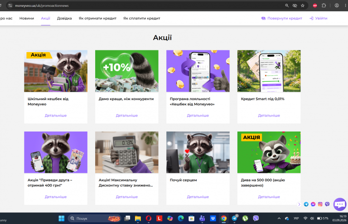Screen dimensions: 348x224
Task: Open the Новини menu item
Action: (x=27, y=18)
